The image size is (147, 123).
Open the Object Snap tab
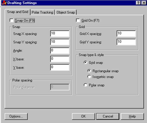click(x=66, y=12)
